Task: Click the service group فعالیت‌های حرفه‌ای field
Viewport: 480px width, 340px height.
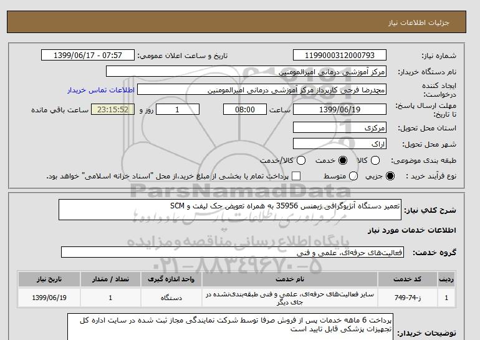Action: point(233,252)
